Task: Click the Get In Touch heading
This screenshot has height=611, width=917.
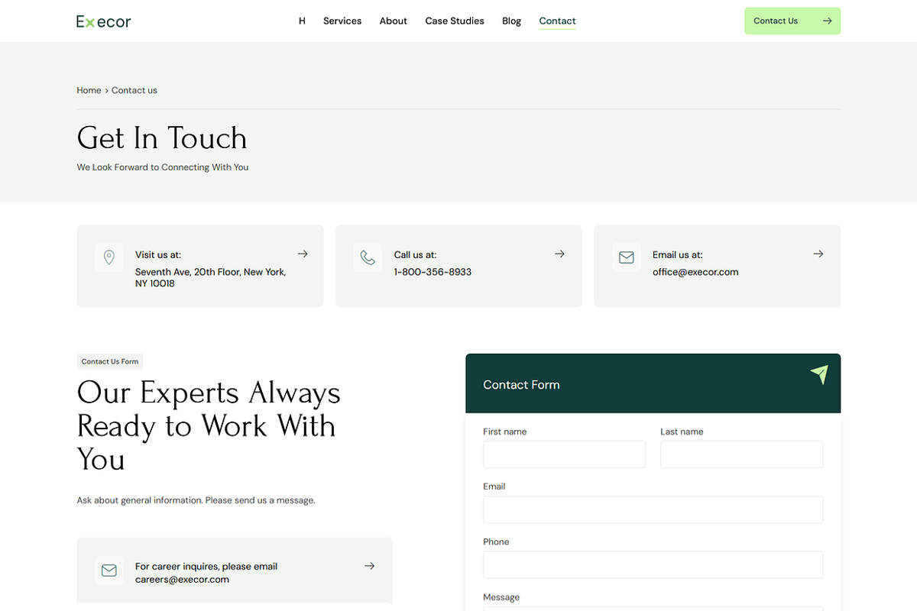Action: (162, 138)
